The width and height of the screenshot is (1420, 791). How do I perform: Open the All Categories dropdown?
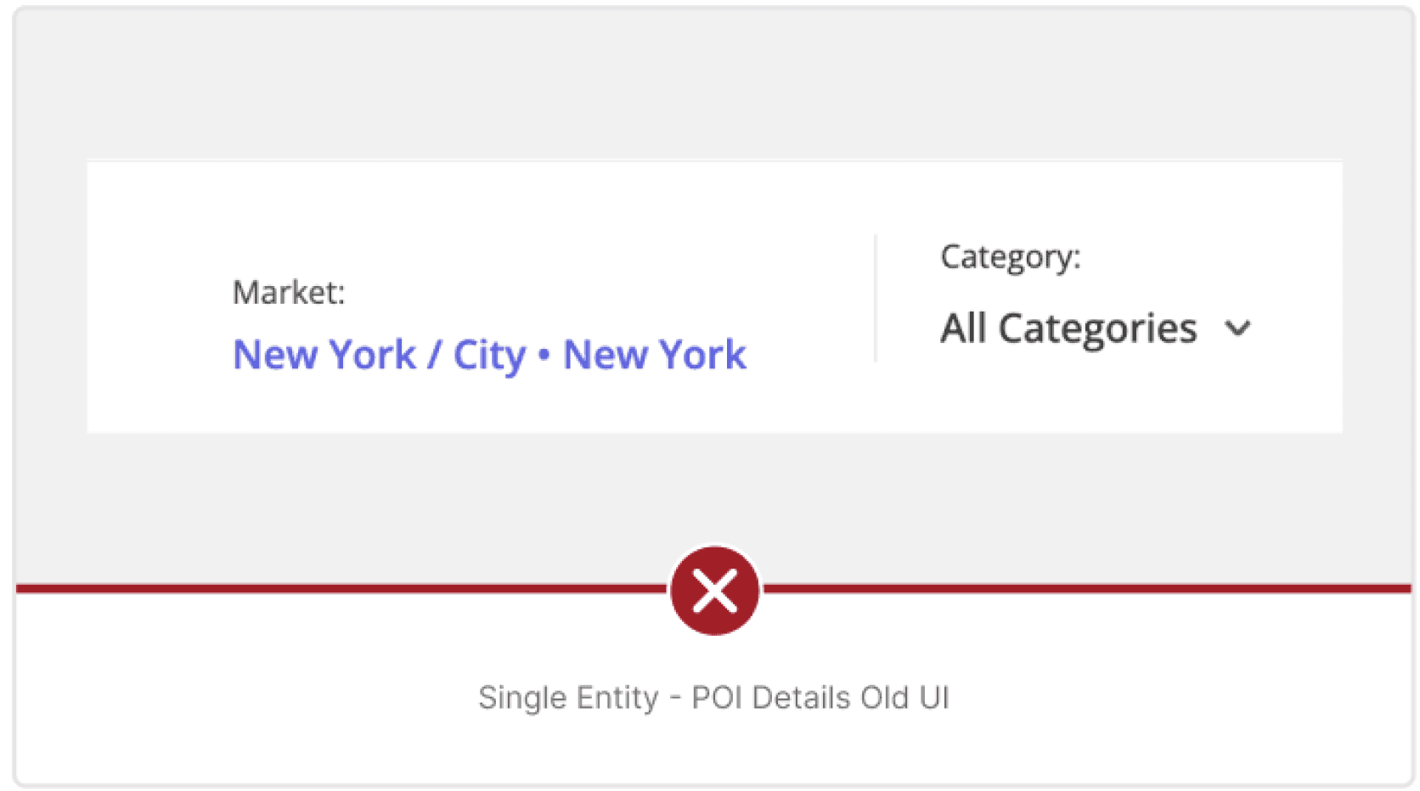click(x=1069, y=328)
